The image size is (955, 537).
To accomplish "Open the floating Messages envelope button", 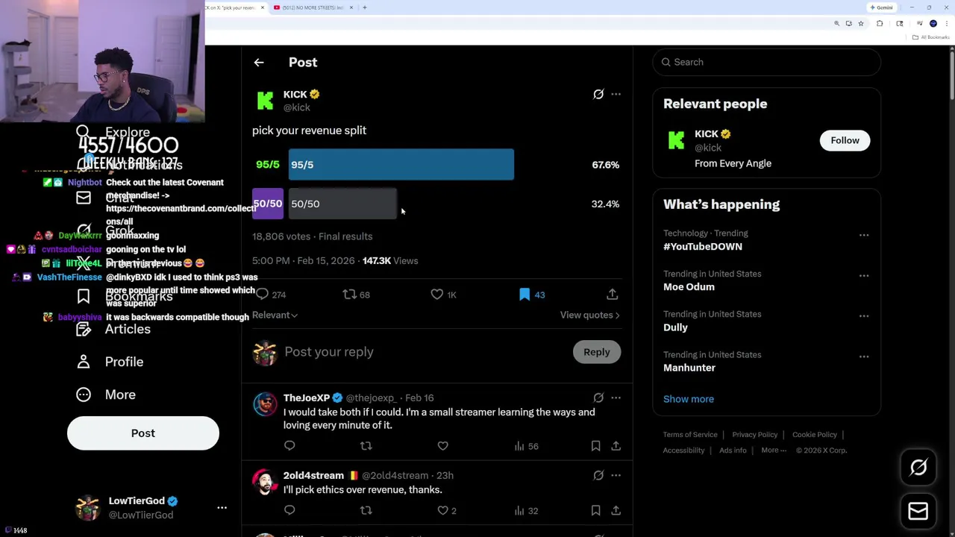I will coord(918,511).
